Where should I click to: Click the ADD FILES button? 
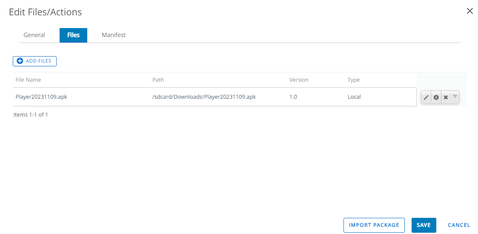(34, 61)
